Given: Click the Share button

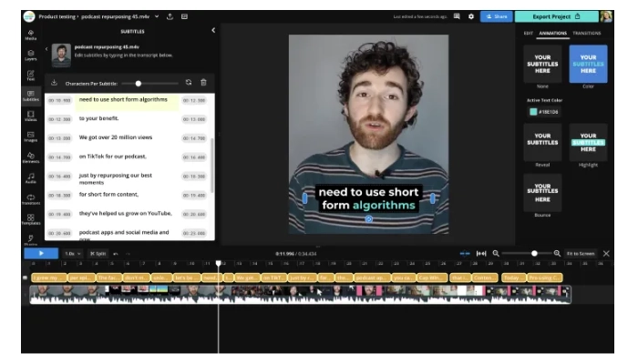Looking at the screenshot, I should (497, 16).
